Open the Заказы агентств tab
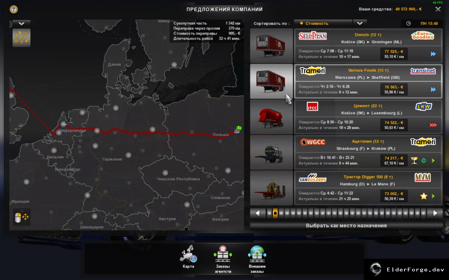Screen dimensions: 449x280 coord(223,260)
